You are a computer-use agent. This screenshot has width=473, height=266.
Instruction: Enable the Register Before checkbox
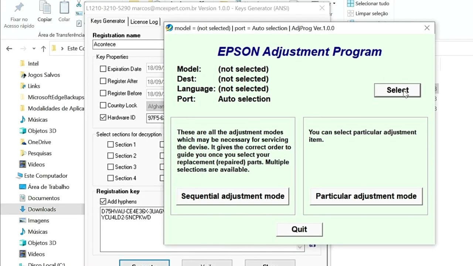coord(103,93)
